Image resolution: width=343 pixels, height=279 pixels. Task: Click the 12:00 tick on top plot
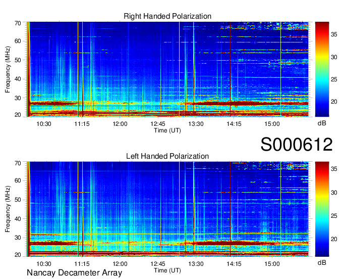120,124
